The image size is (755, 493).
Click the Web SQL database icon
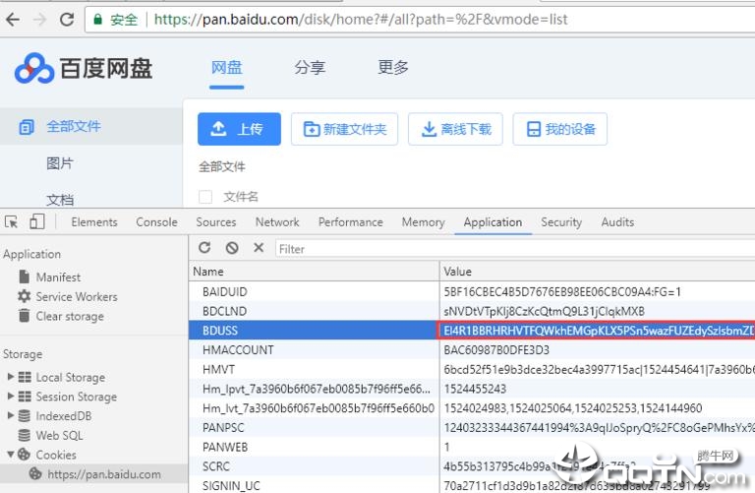[x=24, y=435]
